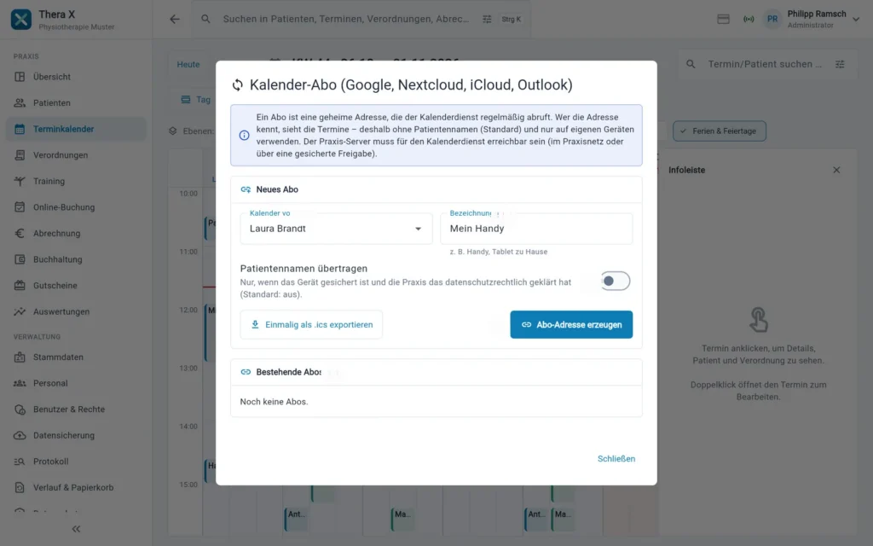Click the card reader icon in header
The height and width of the screenshot is (546, 873).
[723, 19]
